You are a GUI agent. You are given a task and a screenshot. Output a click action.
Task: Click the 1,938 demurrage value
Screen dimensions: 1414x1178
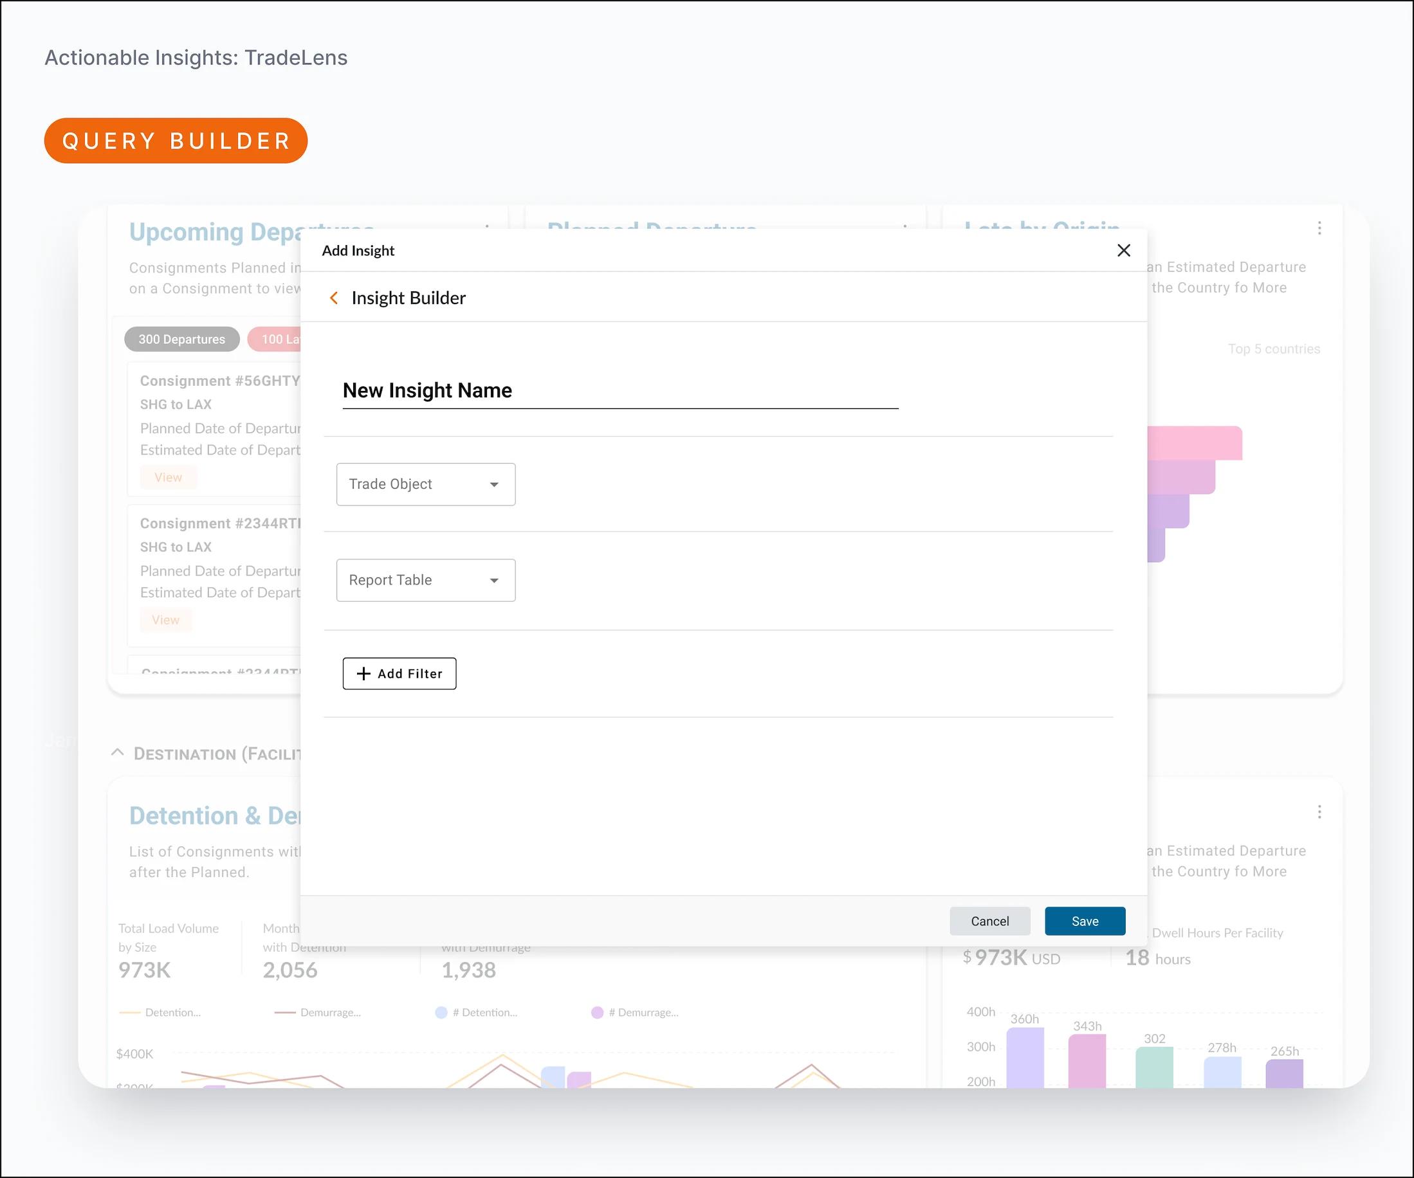[x=468, y=970]
